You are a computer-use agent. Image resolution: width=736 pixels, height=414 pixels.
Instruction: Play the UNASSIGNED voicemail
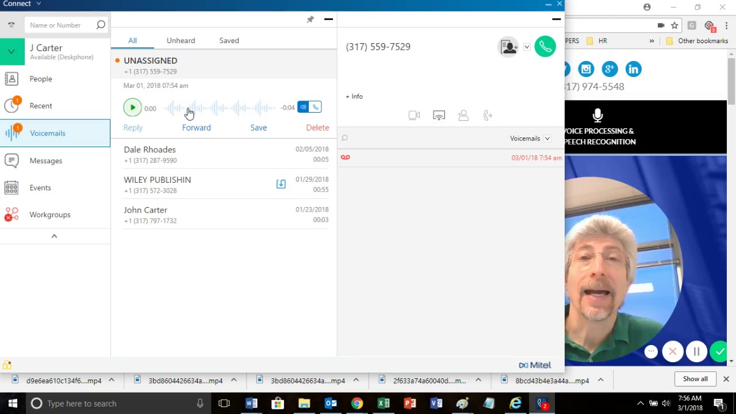point(132,108)
